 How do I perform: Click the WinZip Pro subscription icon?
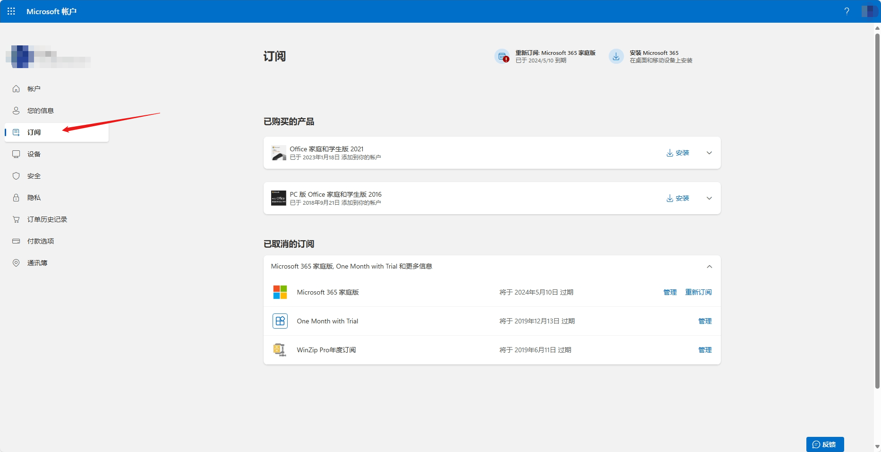click(x=280, y=350)
